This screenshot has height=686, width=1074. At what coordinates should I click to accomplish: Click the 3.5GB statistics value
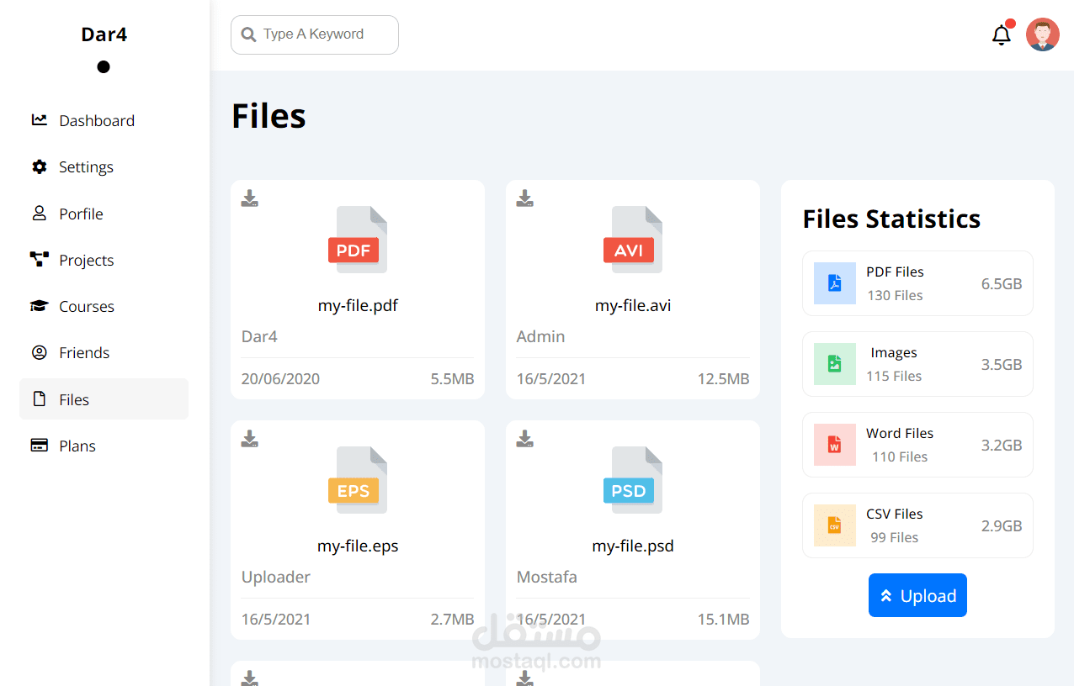pos(1002,364)
